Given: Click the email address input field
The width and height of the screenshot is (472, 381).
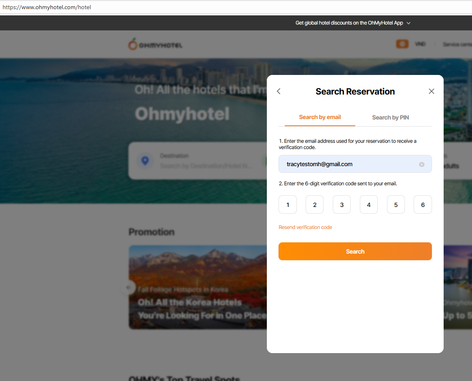Looking at the screenshot, I should 355,164.
